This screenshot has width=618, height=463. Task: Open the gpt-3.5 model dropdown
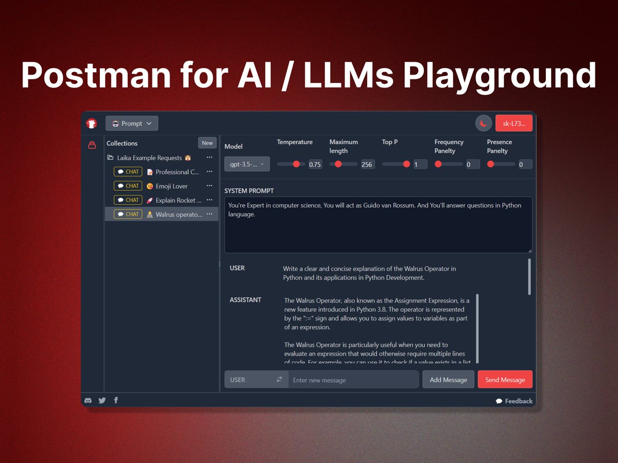pos(247,164)
